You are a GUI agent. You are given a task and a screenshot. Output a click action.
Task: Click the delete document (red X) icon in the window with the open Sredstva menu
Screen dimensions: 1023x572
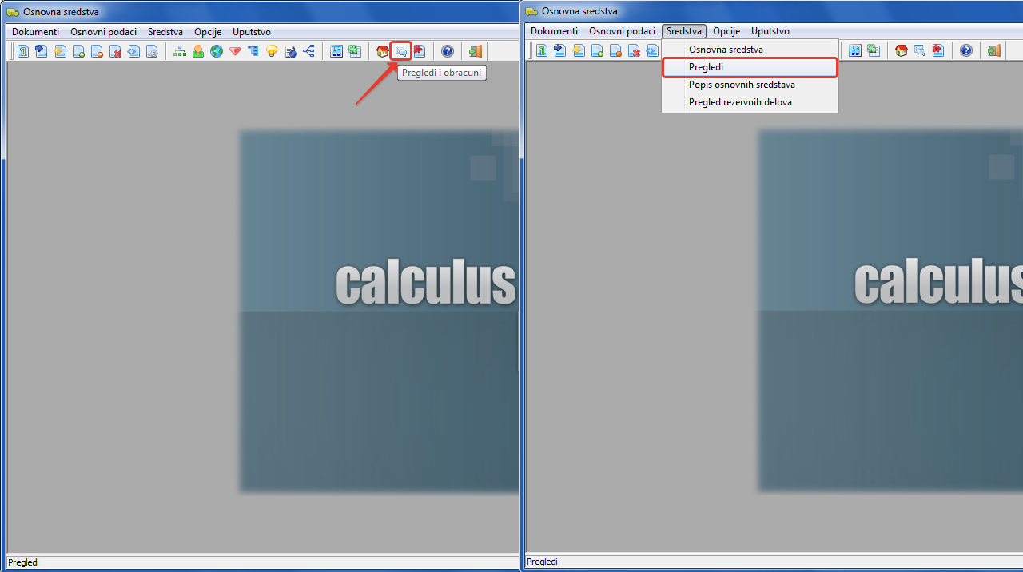(x=634, y=50)
